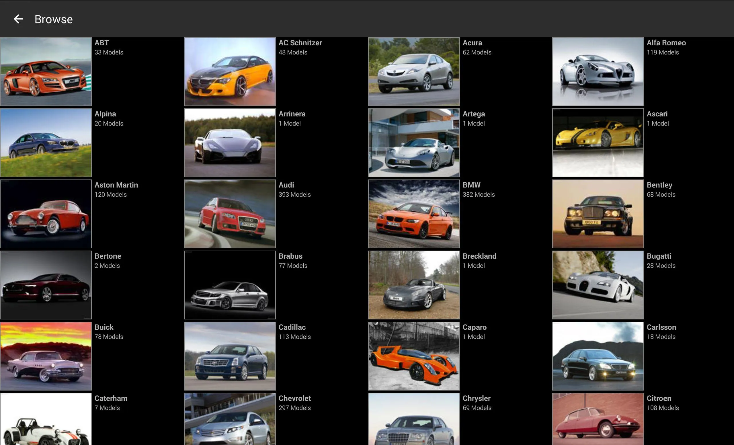Open the AC Schnitzer car thumbnail
The height and width of the screenshot is (445, 734).
[230, 71]
